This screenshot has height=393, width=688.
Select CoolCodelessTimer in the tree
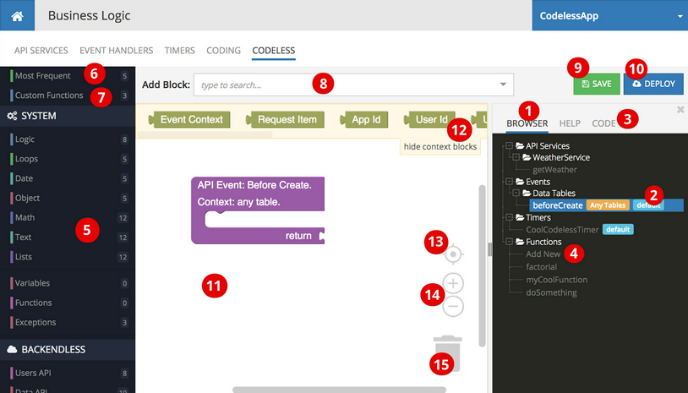(563, 229)
